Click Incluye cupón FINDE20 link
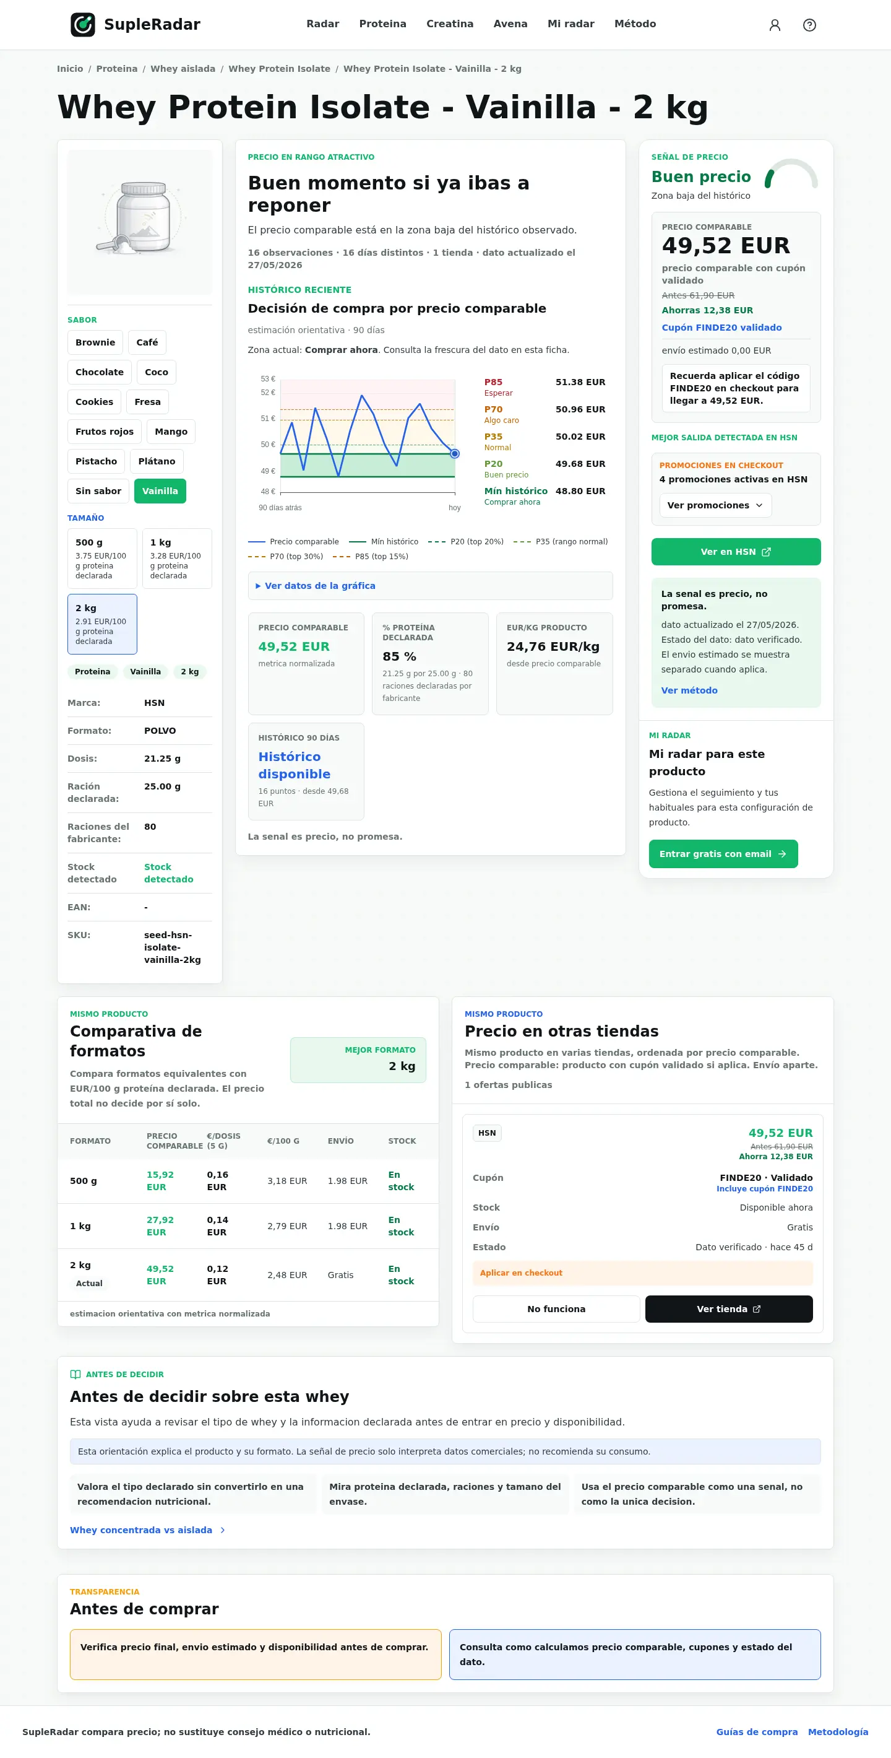Screen dimensions: 891x1758 tap(764, 1189)
